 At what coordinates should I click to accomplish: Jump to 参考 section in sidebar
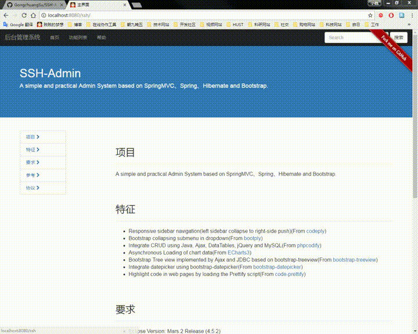(x=43, y=175)
